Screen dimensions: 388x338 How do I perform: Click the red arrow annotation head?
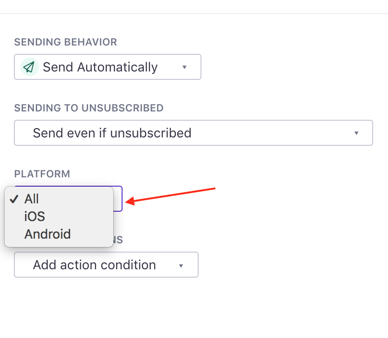tap(130, 201)
